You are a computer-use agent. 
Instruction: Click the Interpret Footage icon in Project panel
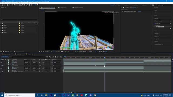click(1, 51)
